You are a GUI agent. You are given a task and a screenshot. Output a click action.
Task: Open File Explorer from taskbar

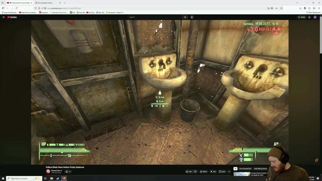click(52, 178)
